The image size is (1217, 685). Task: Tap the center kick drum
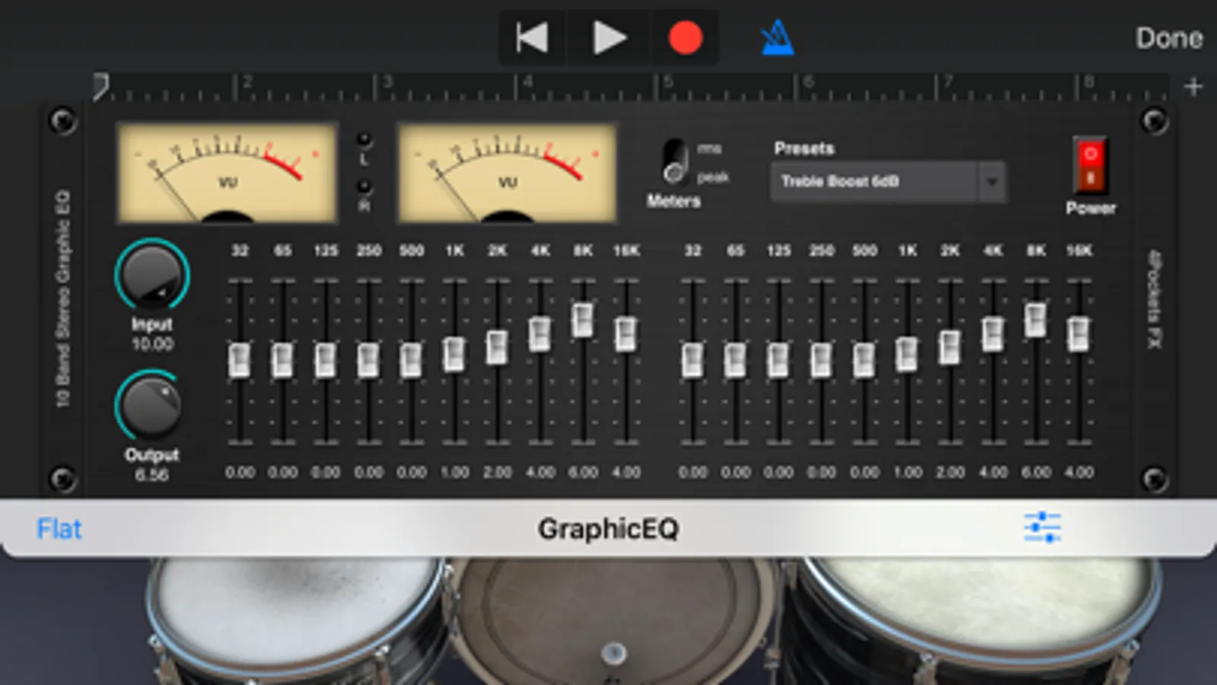(613, 620)
